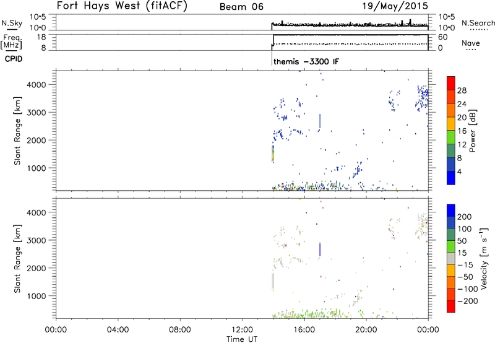495x343 pixels.
Task: Click the "Power [dB]" colorbar title
Action: [473, 131]
